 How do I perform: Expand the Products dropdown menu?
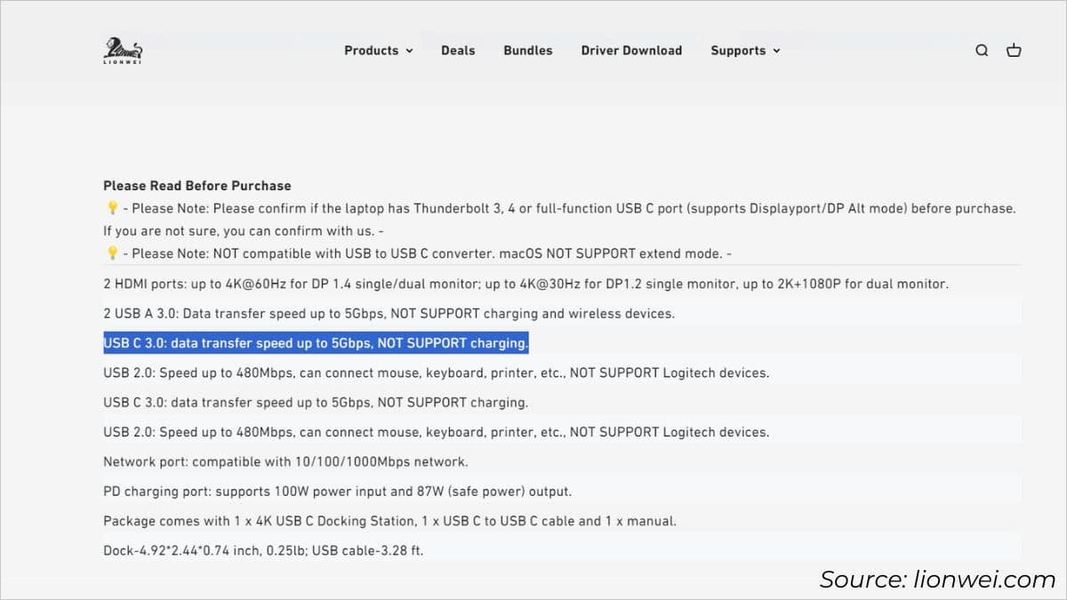[378, 51]
